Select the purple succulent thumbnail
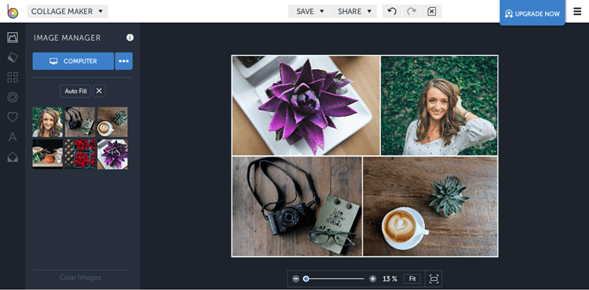 point(112,154)
